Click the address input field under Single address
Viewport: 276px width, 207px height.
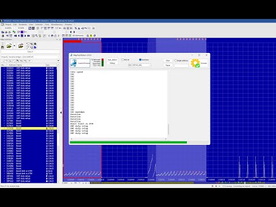(182, 66)
